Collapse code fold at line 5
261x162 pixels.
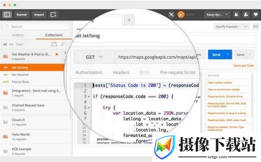89,108
